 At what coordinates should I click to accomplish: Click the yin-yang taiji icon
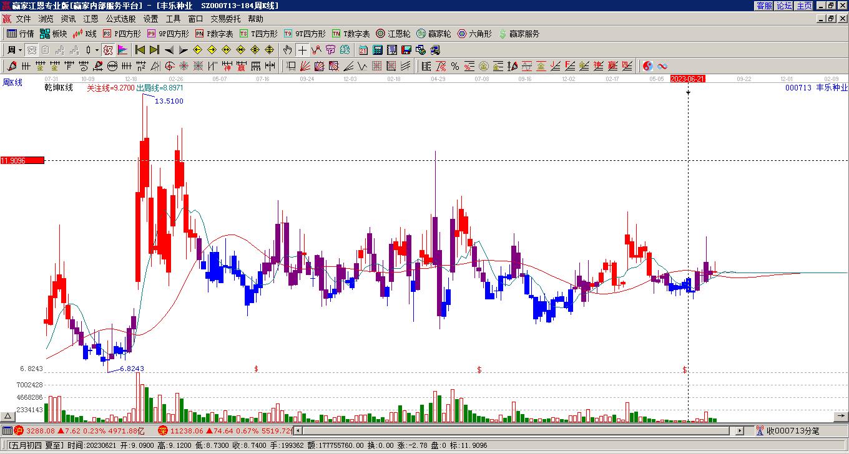pyautogui.click(x=648, y=66)
